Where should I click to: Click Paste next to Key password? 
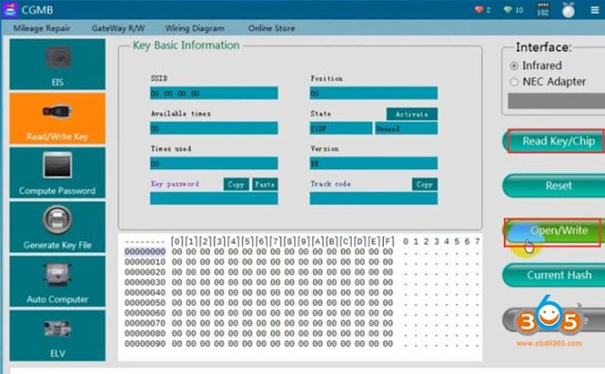[x=265, y=184]
